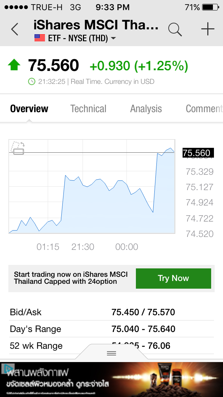Screen dimensions: 223x397
Task: Tap the ad choices icon on banner
Action: [x=7, y=368]
